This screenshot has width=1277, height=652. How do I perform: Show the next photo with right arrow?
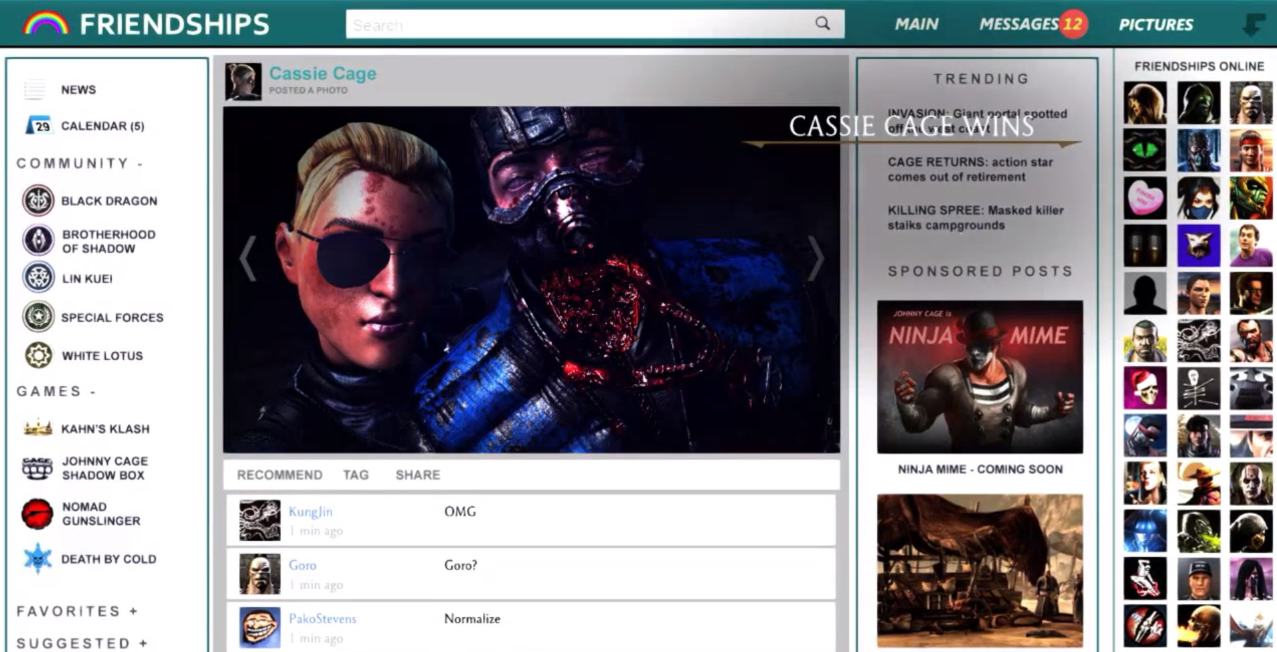815,258
